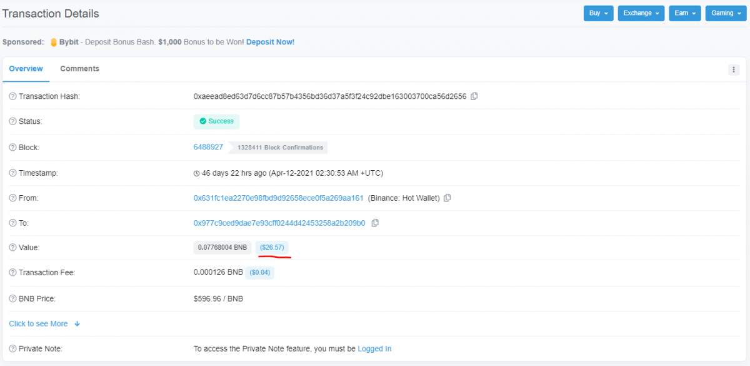The image size is (750, 366).
Task: Click the help icon beside Block
Action: (11, 147)
